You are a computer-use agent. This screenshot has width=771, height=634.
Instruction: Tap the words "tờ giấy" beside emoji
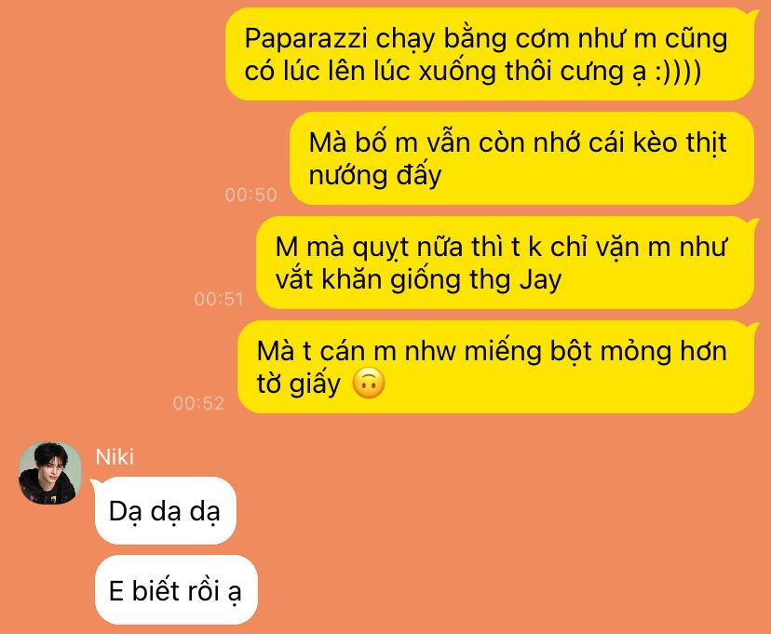coord(299,384)
